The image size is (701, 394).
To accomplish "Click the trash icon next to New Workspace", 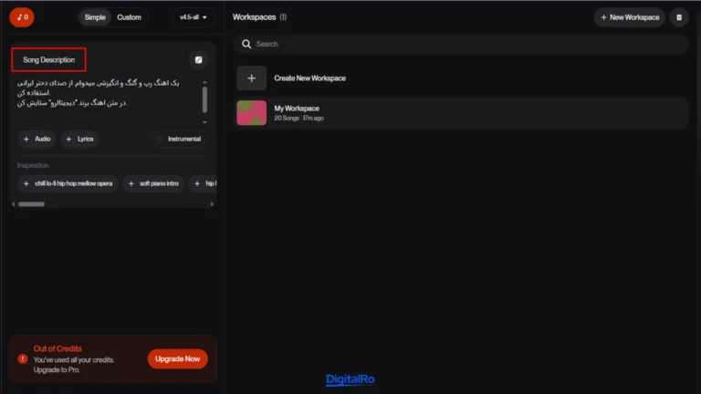I will [x=678, y=17].
